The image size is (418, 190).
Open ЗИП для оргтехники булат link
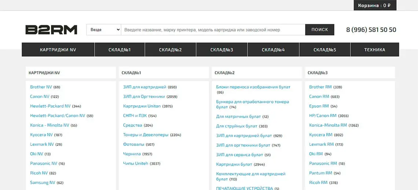[243, 145]
